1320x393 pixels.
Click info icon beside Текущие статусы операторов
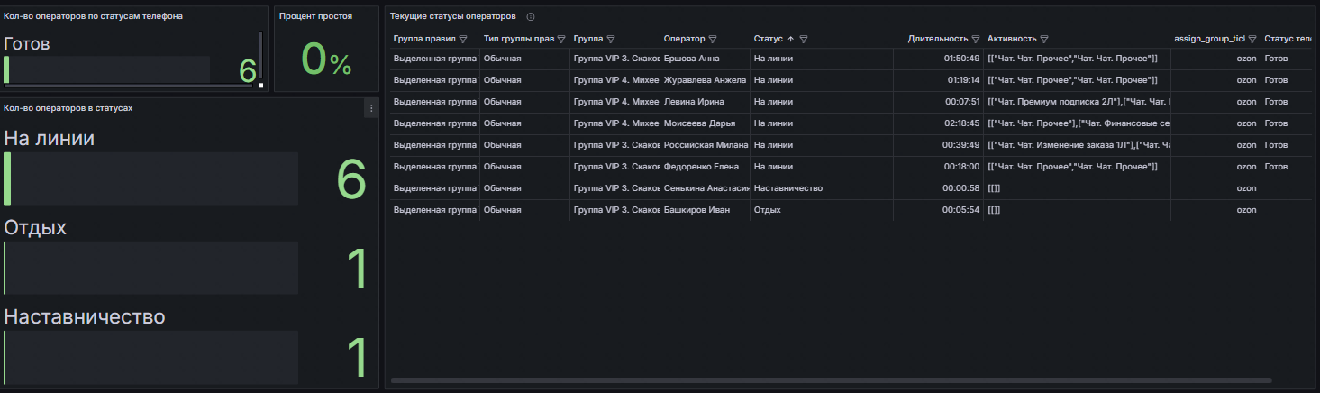(x=530, y=17)
